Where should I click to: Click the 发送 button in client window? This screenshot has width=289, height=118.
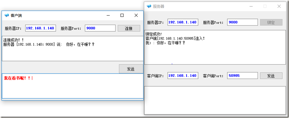coord(131,69)
